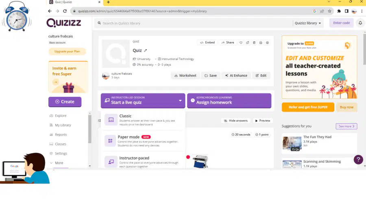Click the Preview button
This screenshot has height=206, width=366.
click(263, 121)
